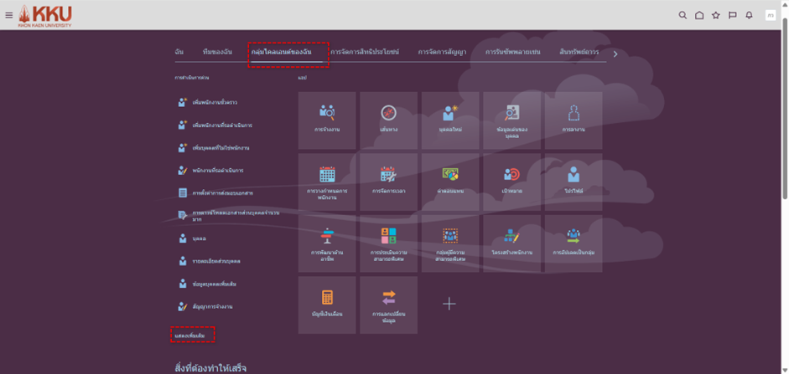789x374 pixels.
Task: Click the search magnifier in header
Action: pos(683,15)
